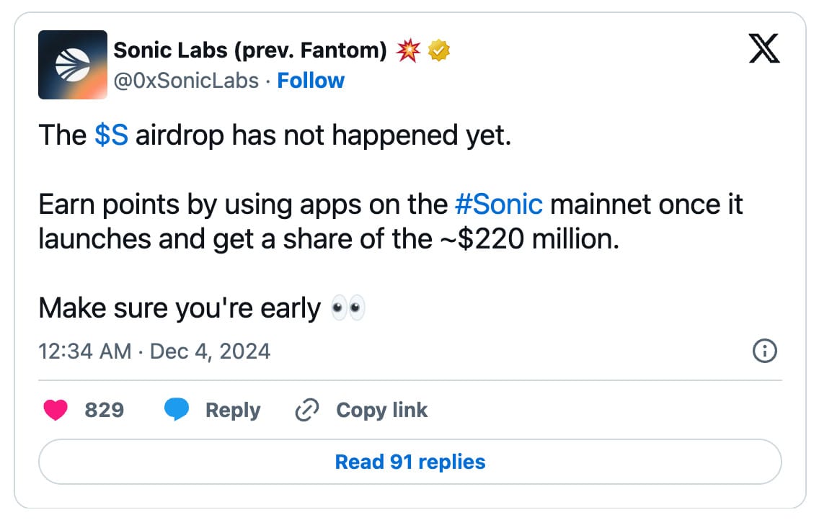The width and height of the screenshot is (819, 520).
Task: Open the $S cashtag link
Action: [111, 135]
